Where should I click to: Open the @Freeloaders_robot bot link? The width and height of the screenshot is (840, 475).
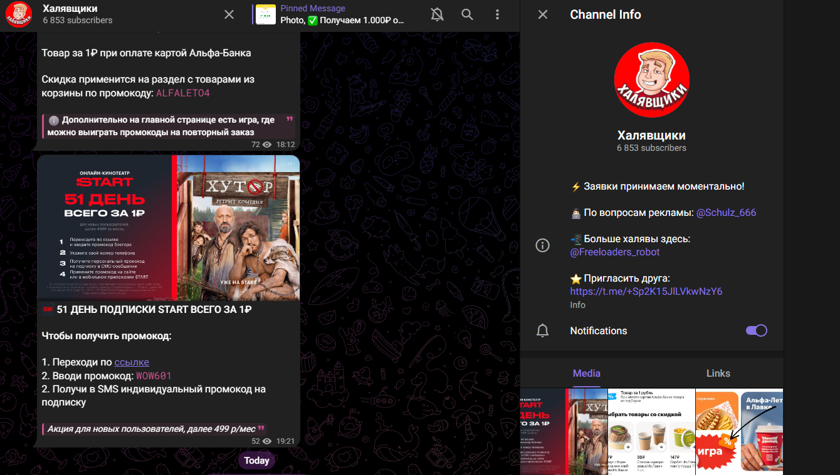click(x=615, y=252)
